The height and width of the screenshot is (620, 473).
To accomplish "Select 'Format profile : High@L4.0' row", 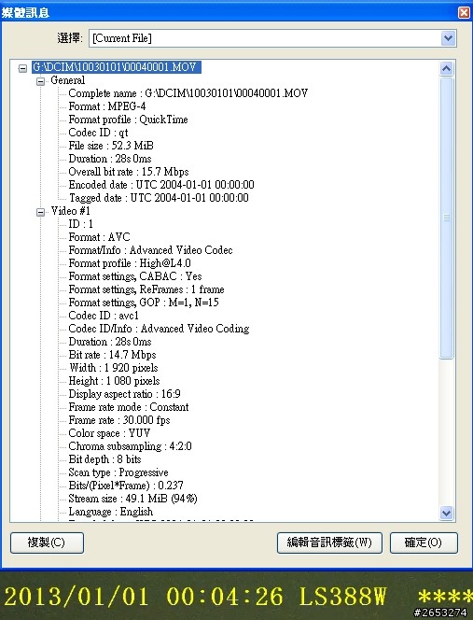I will pyautogui.click(x=130, y=263).
